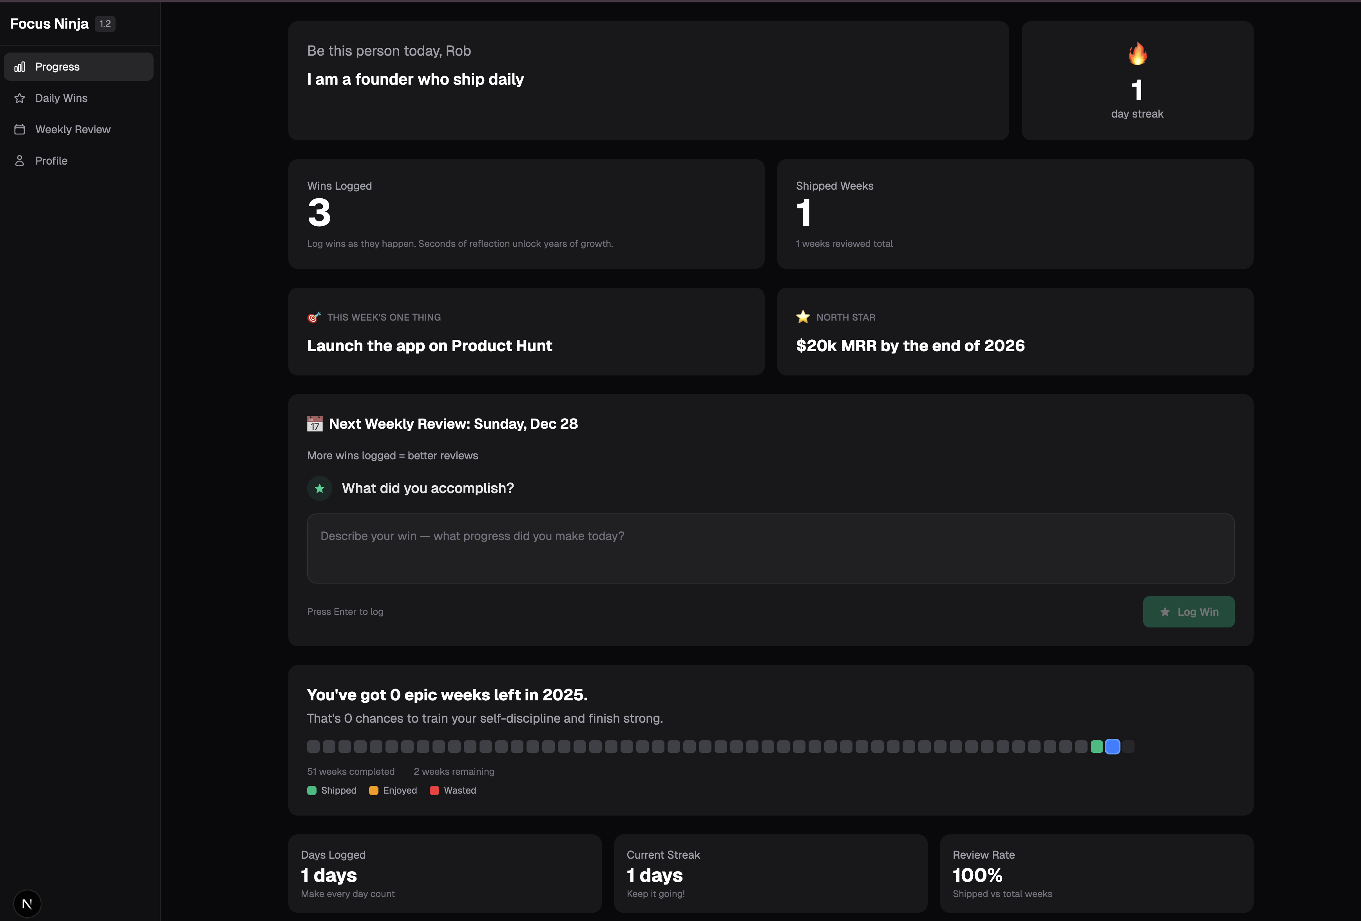
Task: Open Weekly Review from the sidebar
Action: pyautogui.click(x=72, y=129)
